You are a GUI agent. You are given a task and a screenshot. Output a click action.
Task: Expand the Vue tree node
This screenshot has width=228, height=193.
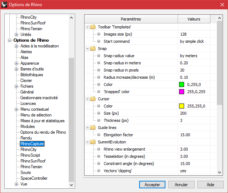[x=16, y=184]
